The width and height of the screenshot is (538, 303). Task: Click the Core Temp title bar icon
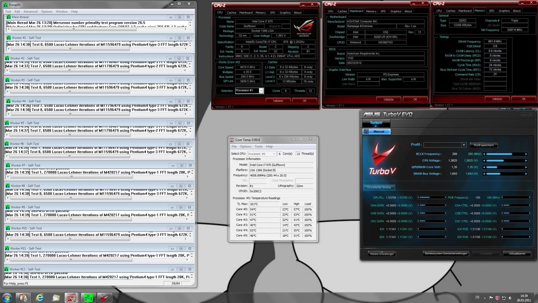(232, 140)
